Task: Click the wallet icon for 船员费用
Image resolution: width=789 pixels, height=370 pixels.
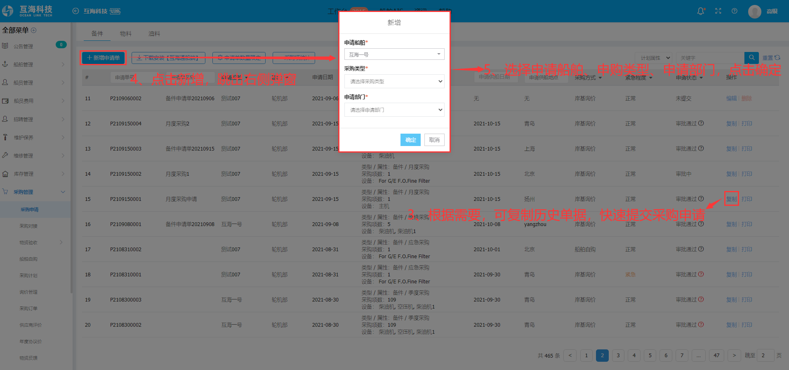Action: coord(5,101)
